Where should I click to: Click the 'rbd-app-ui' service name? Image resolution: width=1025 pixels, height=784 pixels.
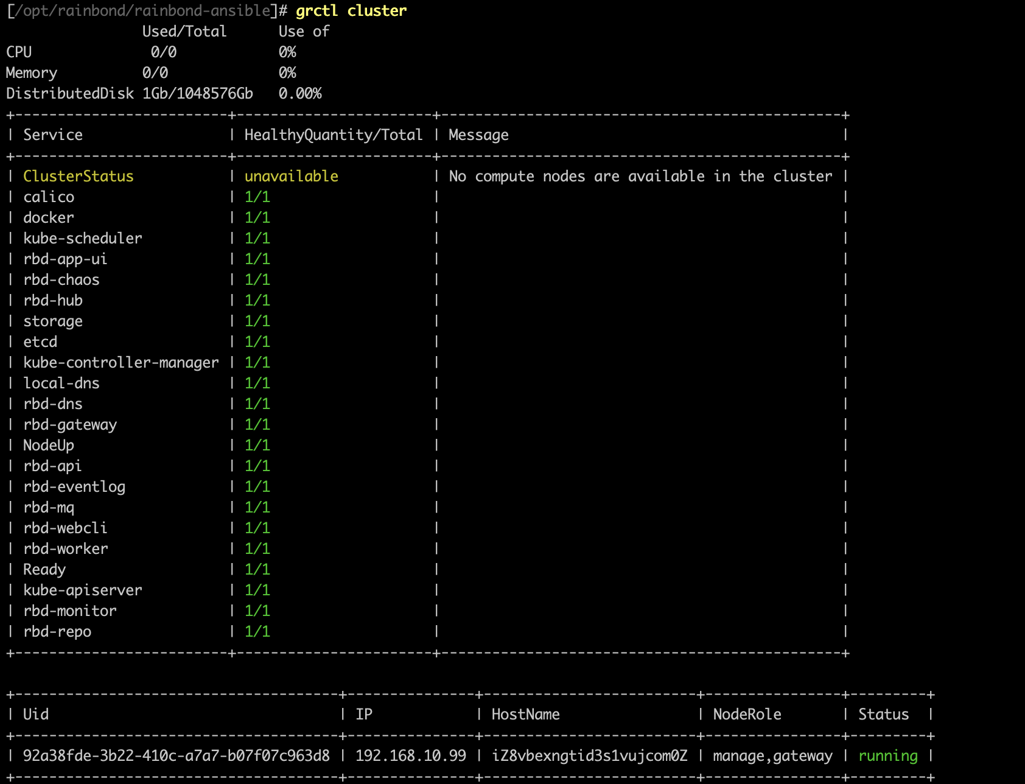pos(65,259)
